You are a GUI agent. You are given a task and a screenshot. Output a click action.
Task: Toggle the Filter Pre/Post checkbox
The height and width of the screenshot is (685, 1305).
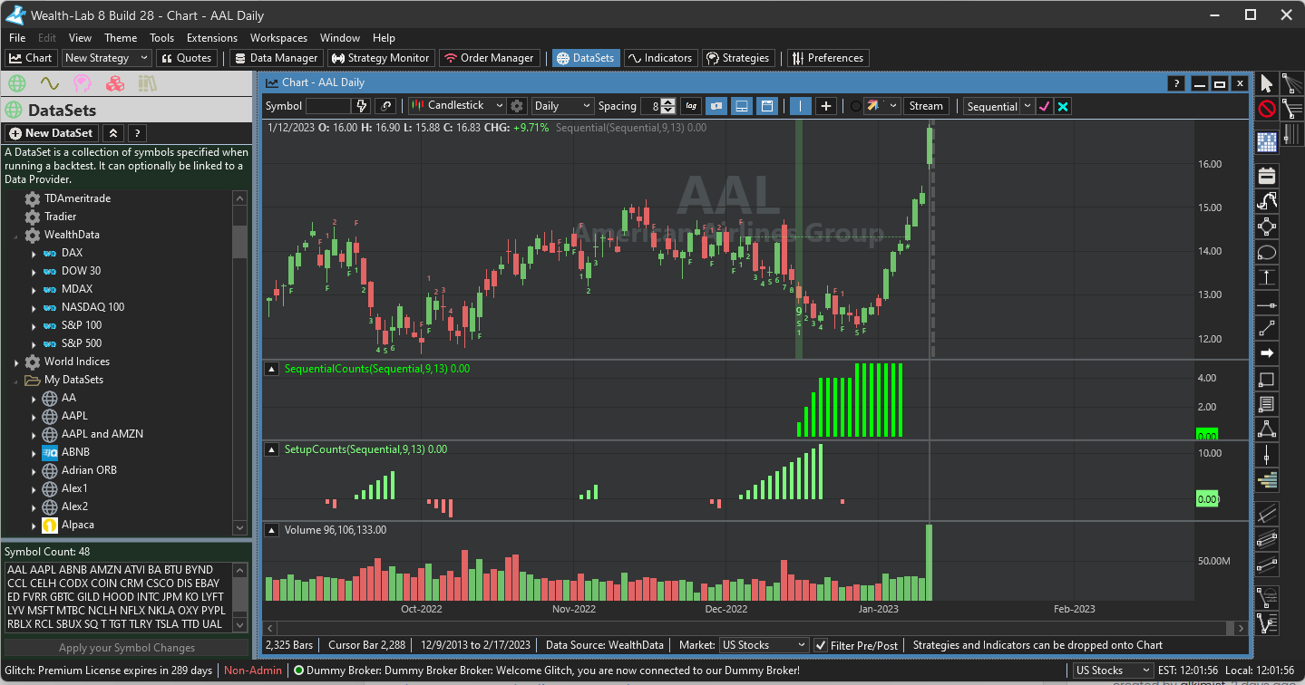[x=821, y=645]
